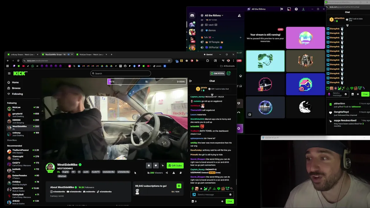370x208 pixels.
Task: Open garydavid channel in Following list
Action: (23, 115)
